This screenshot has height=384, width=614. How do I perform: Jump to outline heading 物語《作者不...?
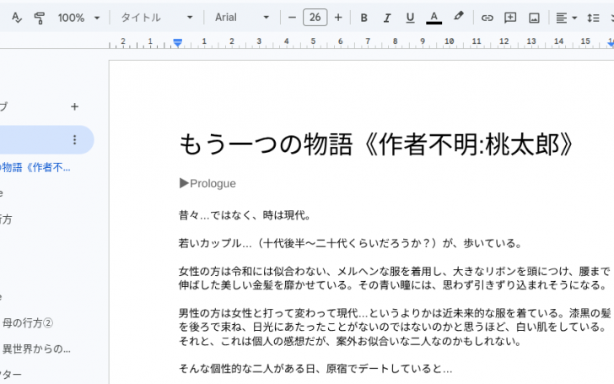click(x=35, y=168)
